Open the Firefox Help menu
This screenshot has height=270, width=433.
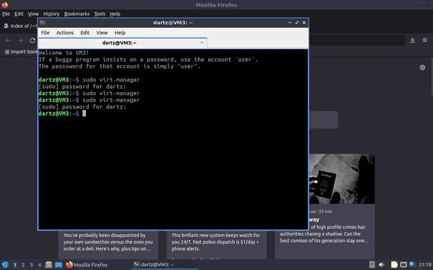115,14
